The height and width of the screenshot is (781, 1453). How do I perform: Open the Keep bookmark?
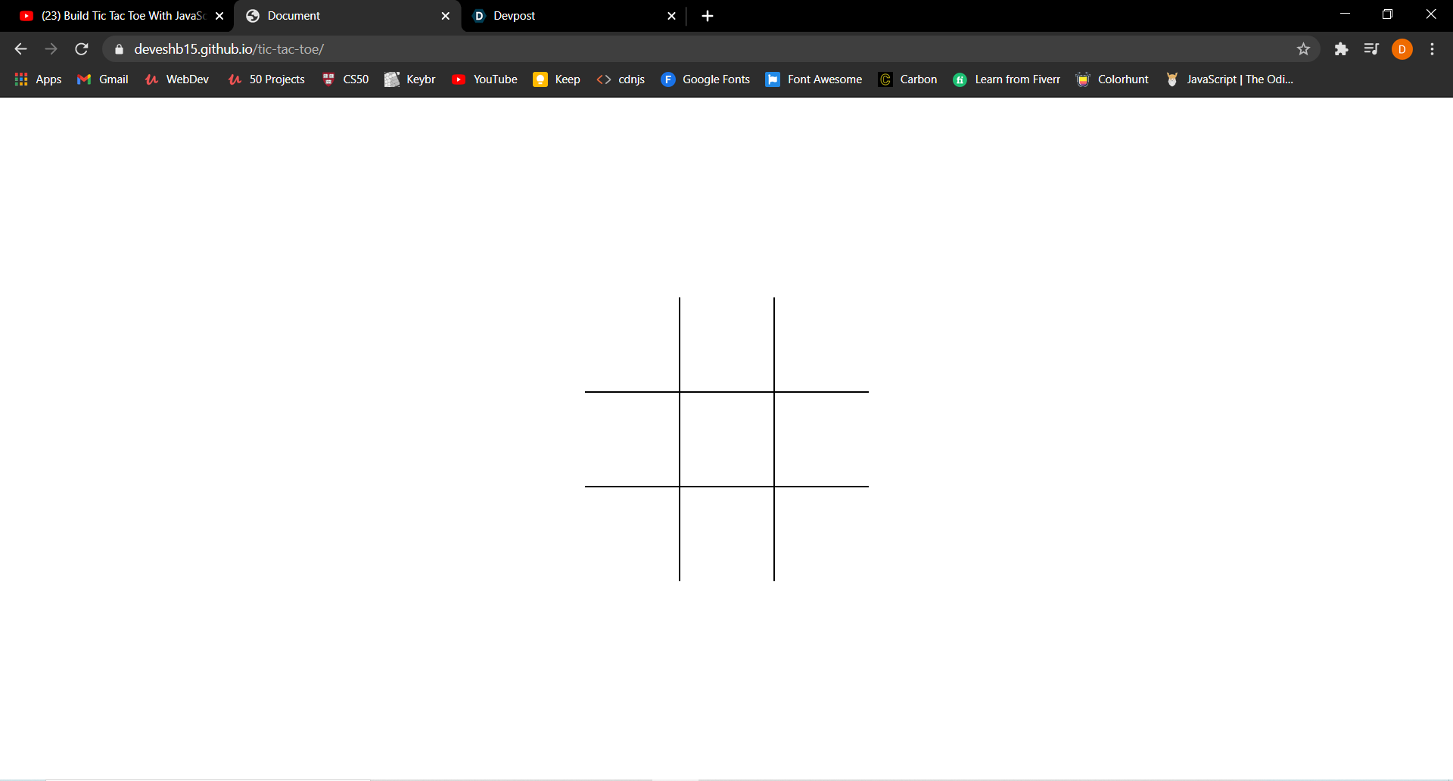(557, 79)
